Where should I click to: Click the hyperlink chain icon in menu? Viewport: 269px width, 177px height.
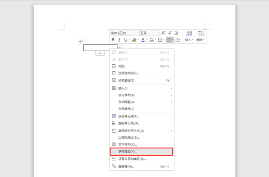click(114, 166)
